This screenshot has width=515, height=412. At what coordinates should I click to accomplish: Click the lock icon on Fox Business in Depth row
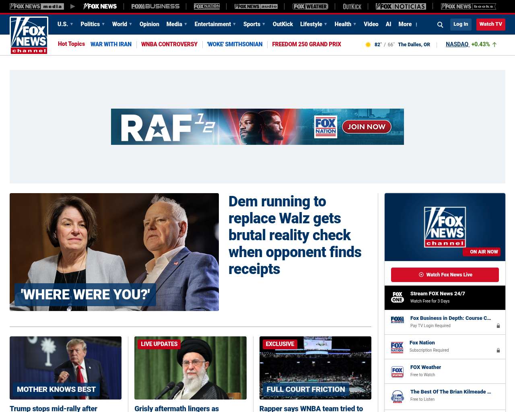pyautogui.click(x=498, y=326)
